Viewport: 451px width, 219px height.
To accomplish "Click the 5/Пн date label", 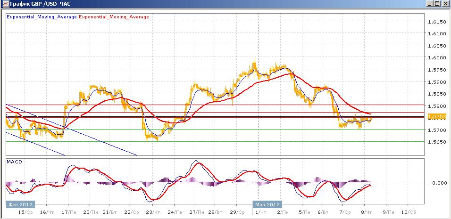I will coord(304,212).
